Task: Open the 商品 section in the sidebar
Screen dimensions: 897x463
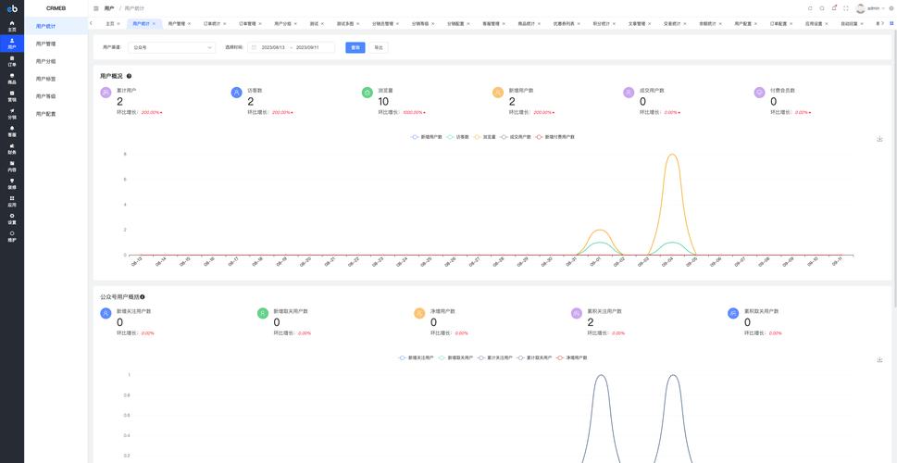Action: (x=12, y=80)
